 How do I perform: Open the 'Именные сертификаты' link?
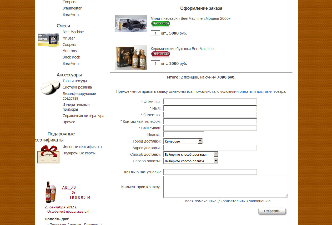[x=82, y=147]
